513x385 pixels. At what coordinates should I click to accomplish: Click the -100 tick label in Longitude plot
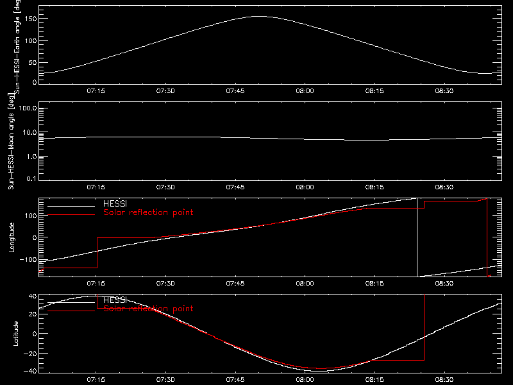[x=28, y=259]
